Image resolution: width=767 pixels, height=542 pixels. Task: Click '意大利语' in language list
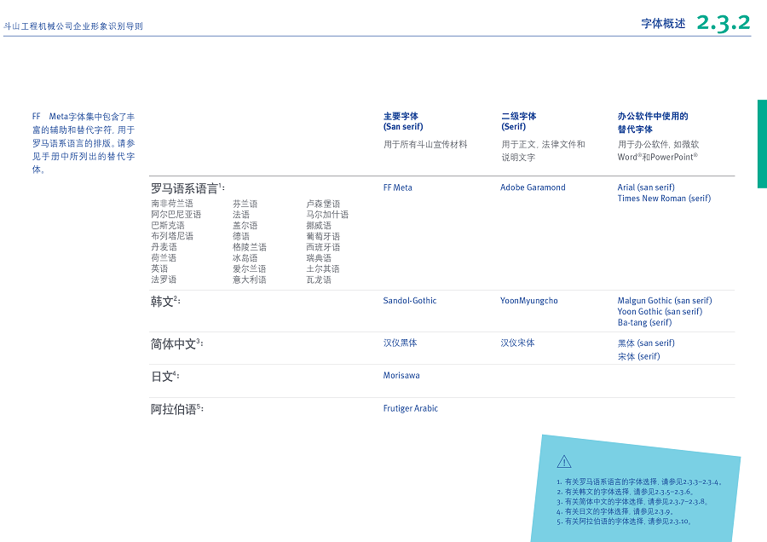(x=250, y=280)
